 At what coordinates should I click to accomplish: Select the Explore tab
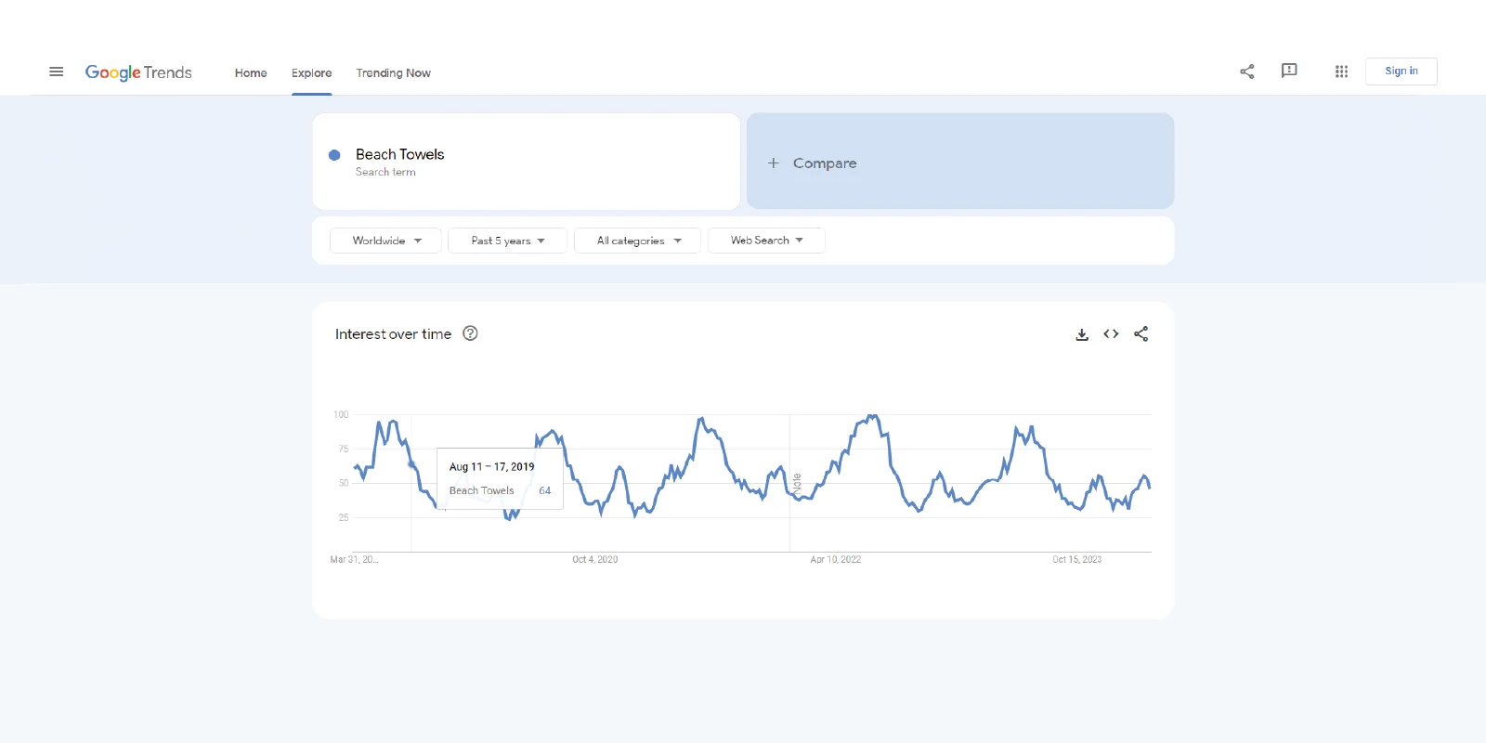(311, 73)
